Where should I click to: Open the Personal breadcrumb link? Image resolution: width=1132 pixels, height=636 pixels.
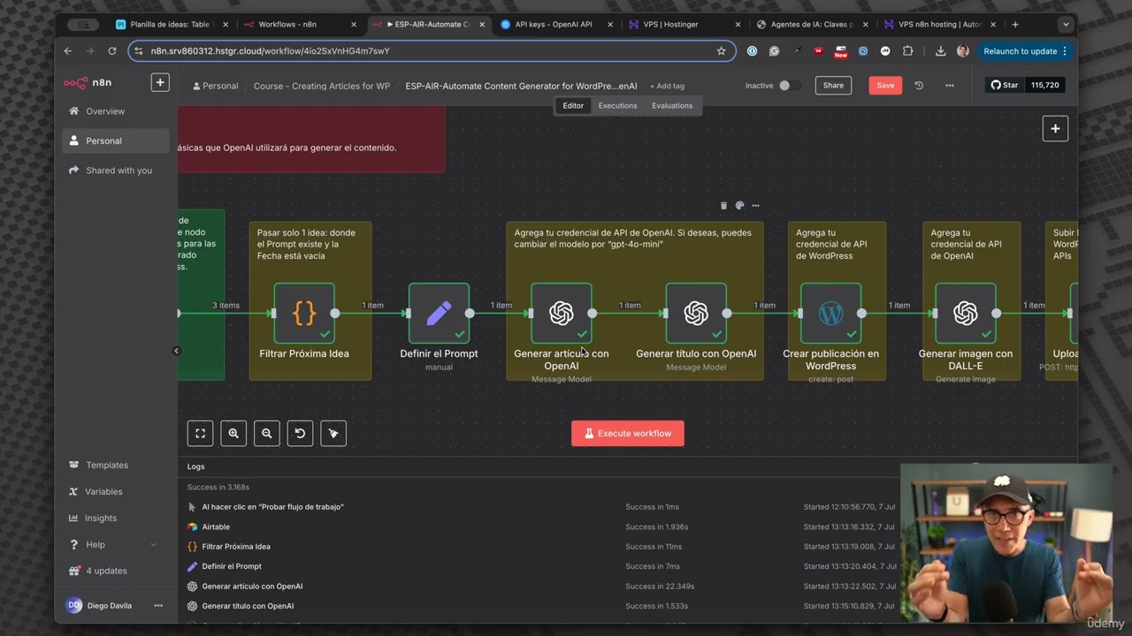point(215,87)
